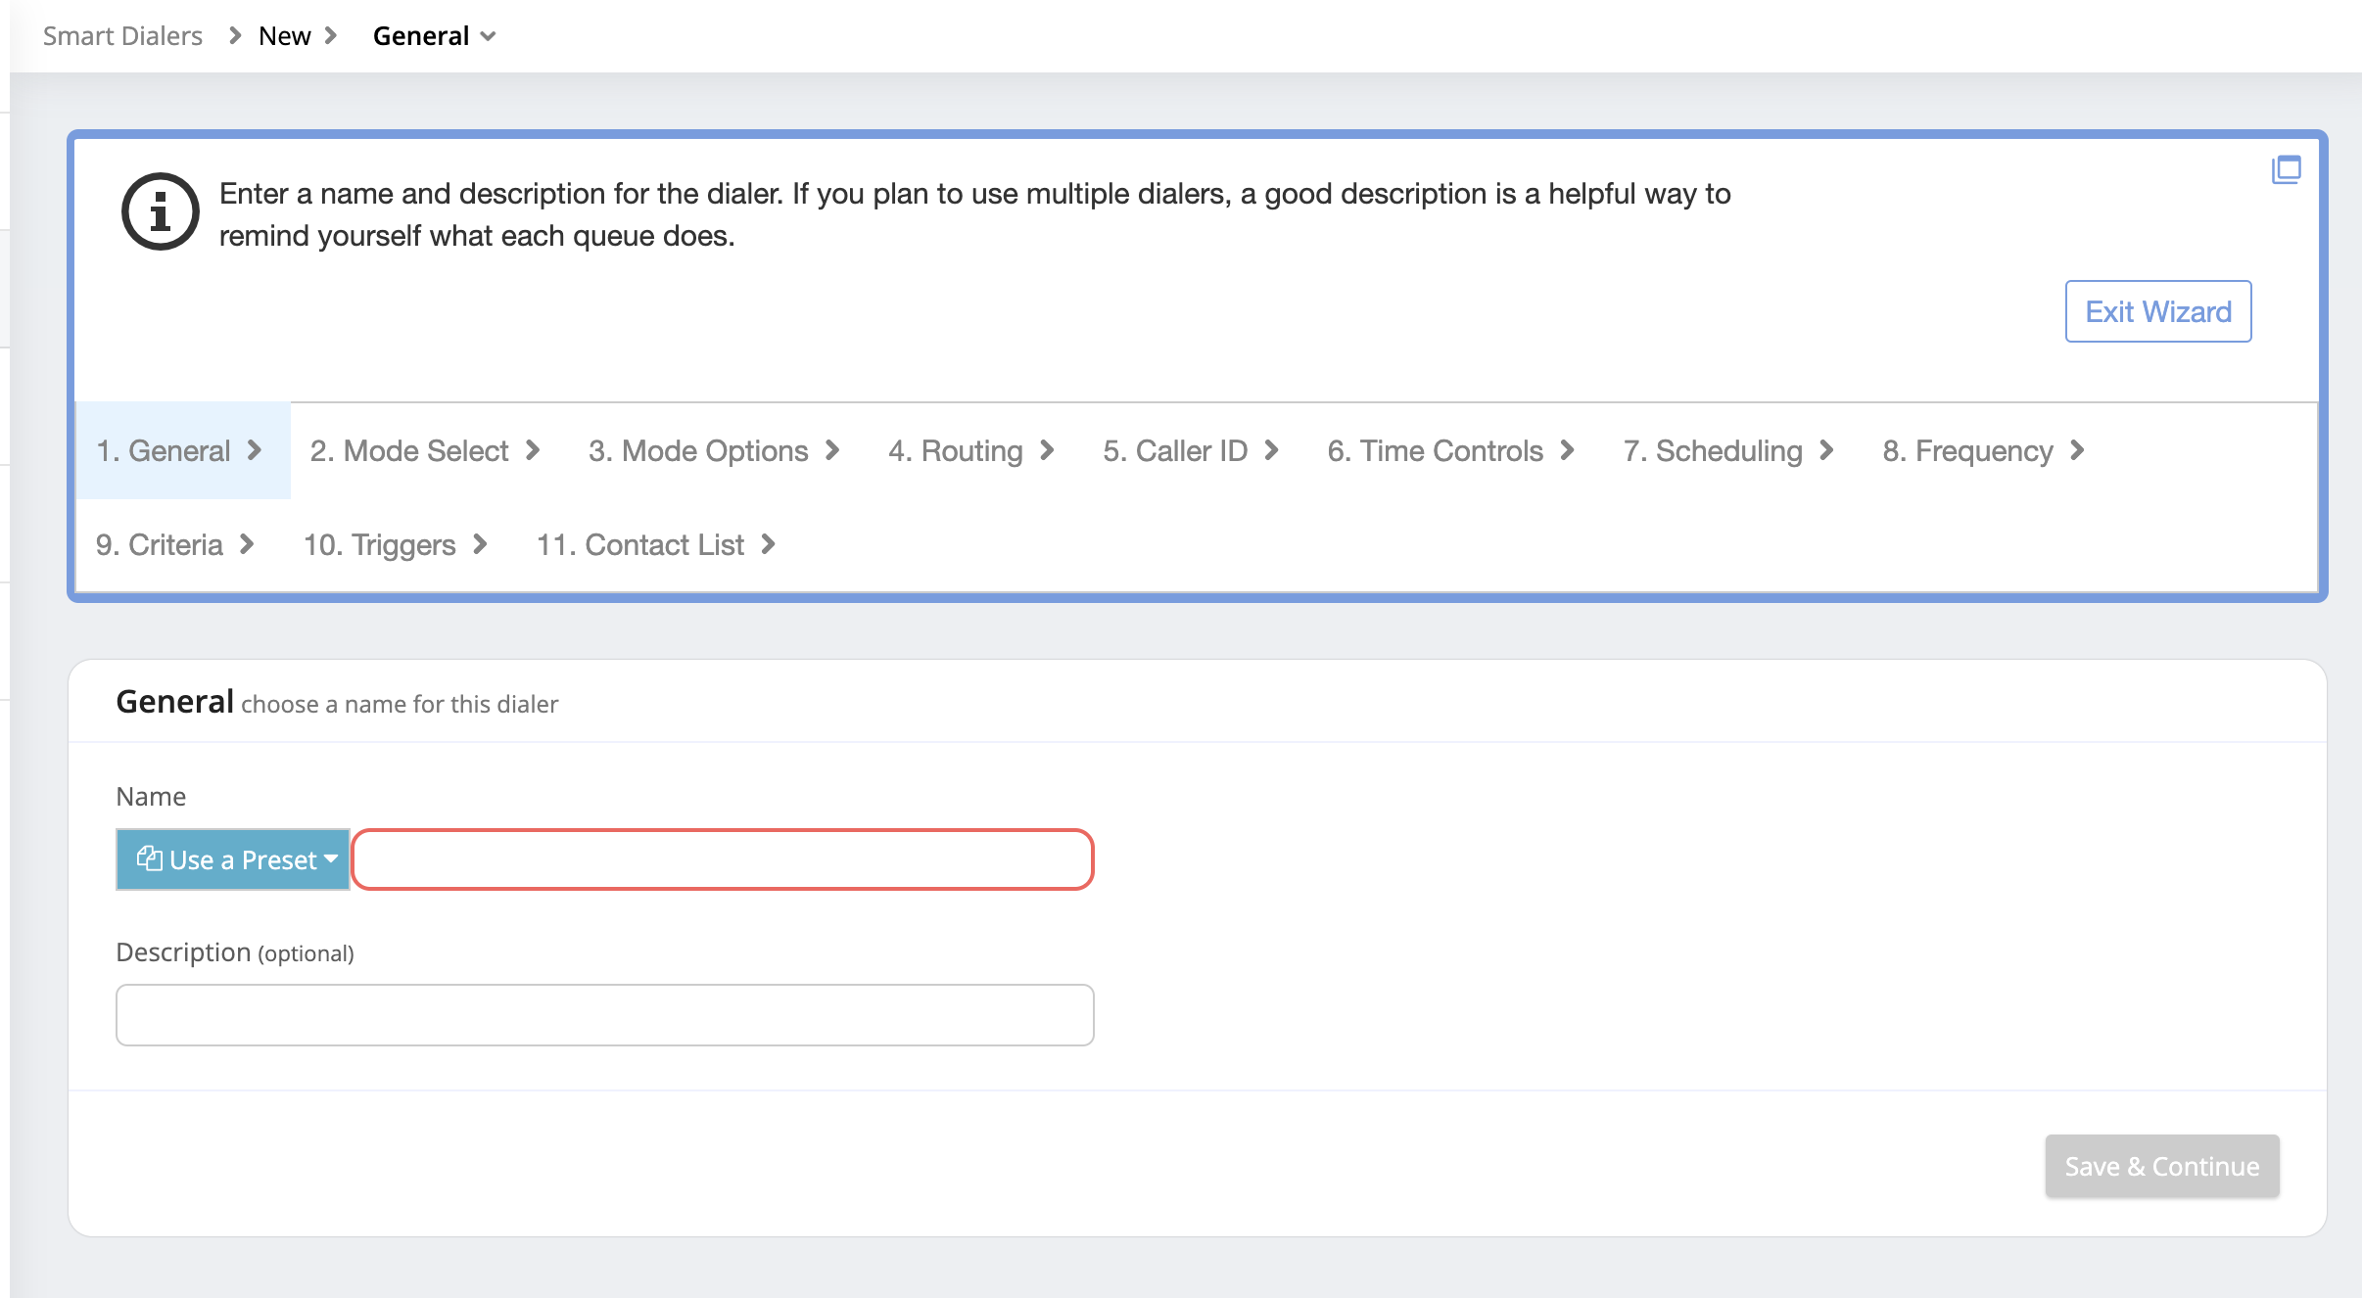Click the pop-out window icon in wizard panel
Viewport: 2362px width, 1298px height.
[x=2286, y=169]
